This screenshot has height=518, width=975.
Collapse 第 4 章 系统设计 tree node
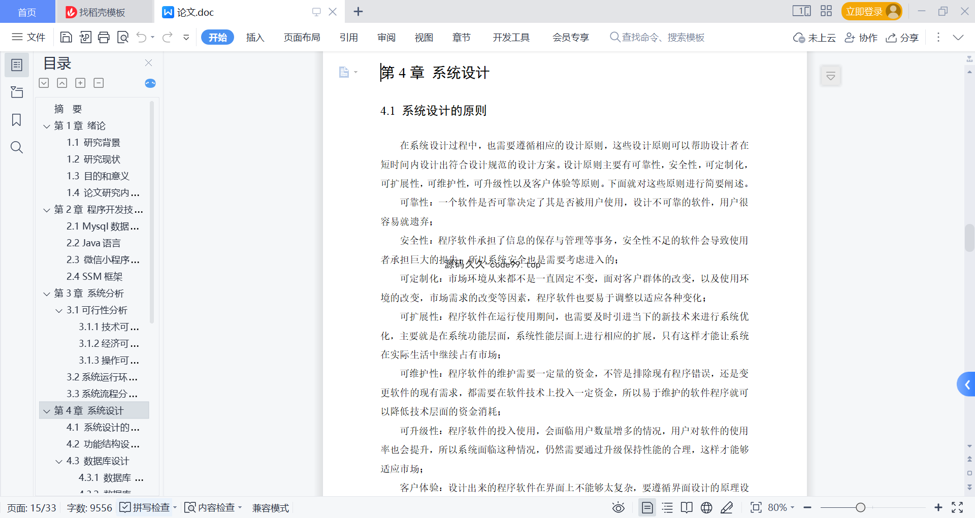tap(47, 411)
